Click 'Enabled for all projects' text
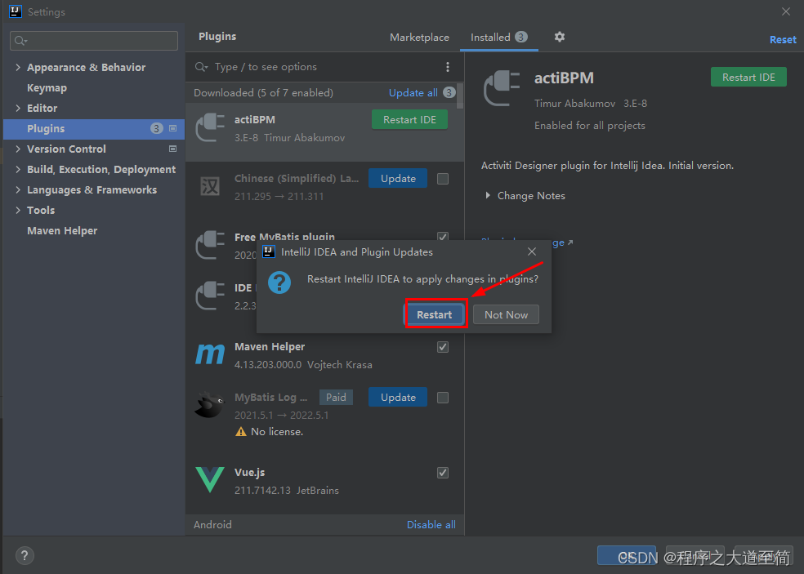 (x=590, y=126)
